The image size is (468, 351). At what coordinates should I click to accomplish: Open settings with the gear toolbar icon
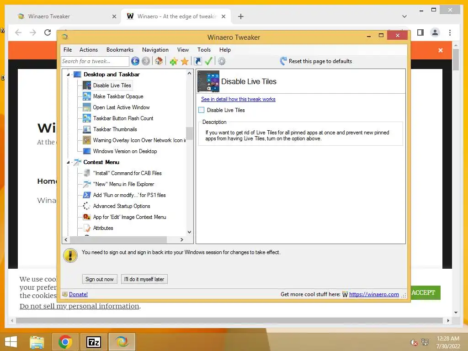tap(222, 61)
